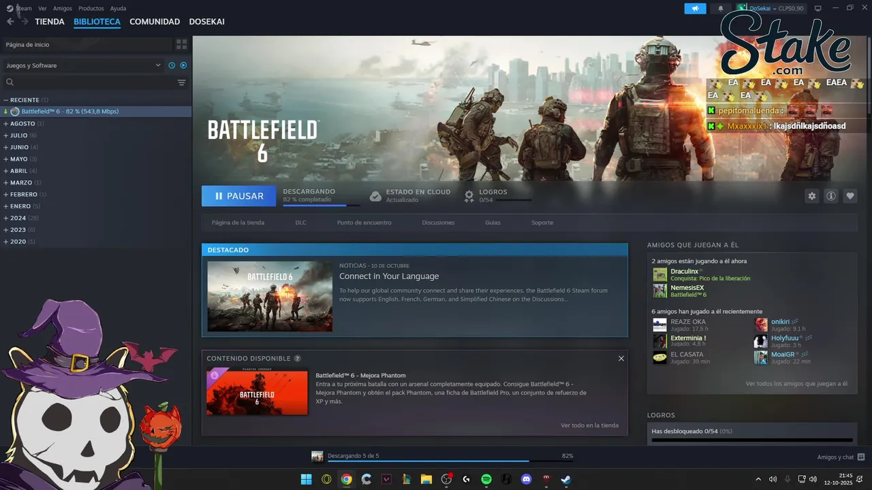
Task: Toggle ready-to-play filter icon
Action: click(183, 65)
